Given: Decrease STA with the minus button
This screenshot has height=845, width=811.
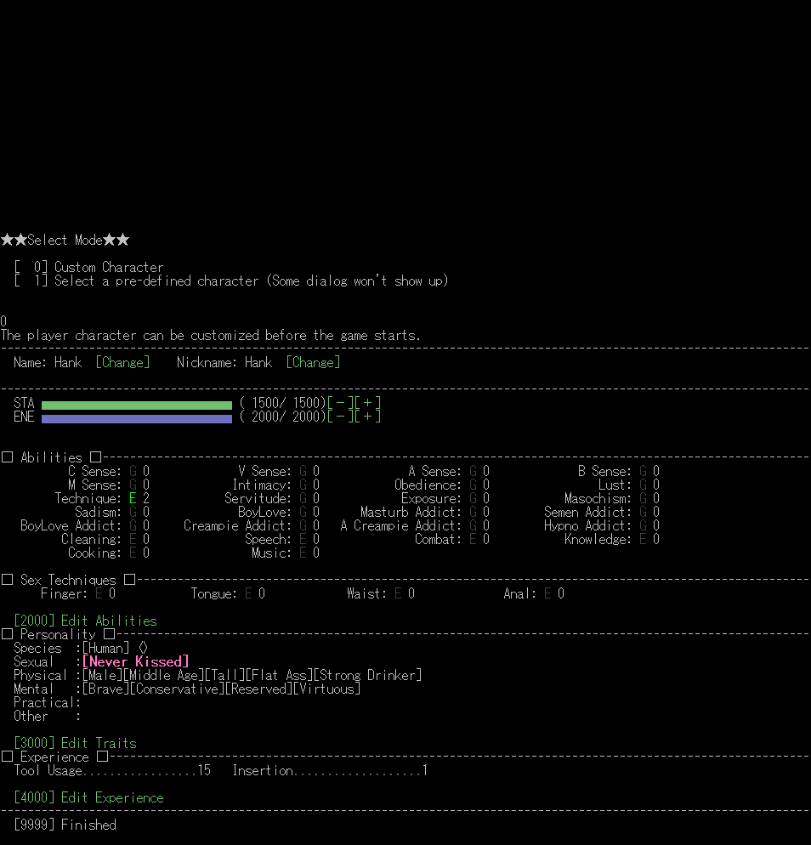Looking at the screenshot, I should [340, 403].
